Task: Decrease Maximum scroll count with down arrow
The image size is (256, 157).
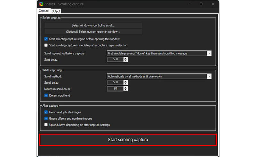Action: tap(125, 90)
